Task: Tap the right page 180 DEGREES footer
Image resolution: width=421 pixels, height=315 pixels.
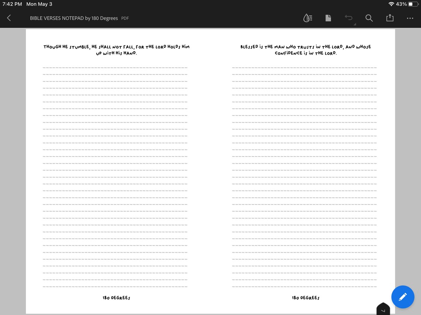Action: 305,298
